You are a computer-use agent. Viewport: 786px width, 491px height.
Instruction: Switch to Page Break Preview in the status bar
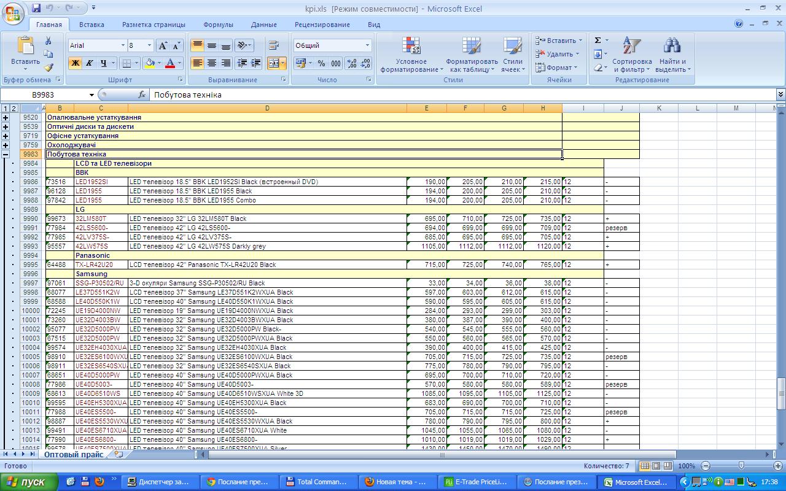click(x=667, y=466)
